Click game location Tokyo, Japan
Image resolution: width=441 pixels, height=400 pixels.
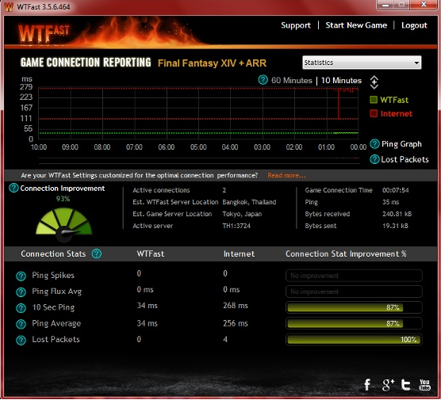242,214
